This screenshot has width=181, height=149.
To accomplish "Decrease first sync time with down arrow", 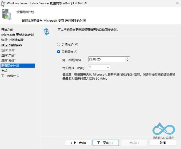I will 127,60.
